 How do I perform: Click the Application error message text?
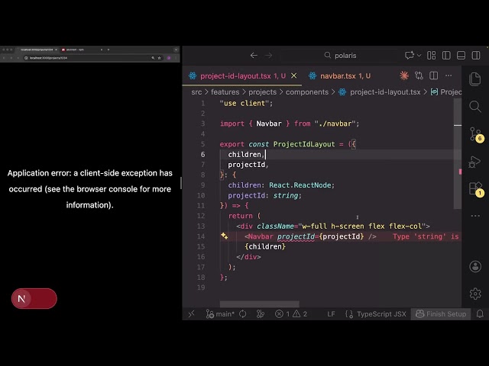(x=90, y=189)
